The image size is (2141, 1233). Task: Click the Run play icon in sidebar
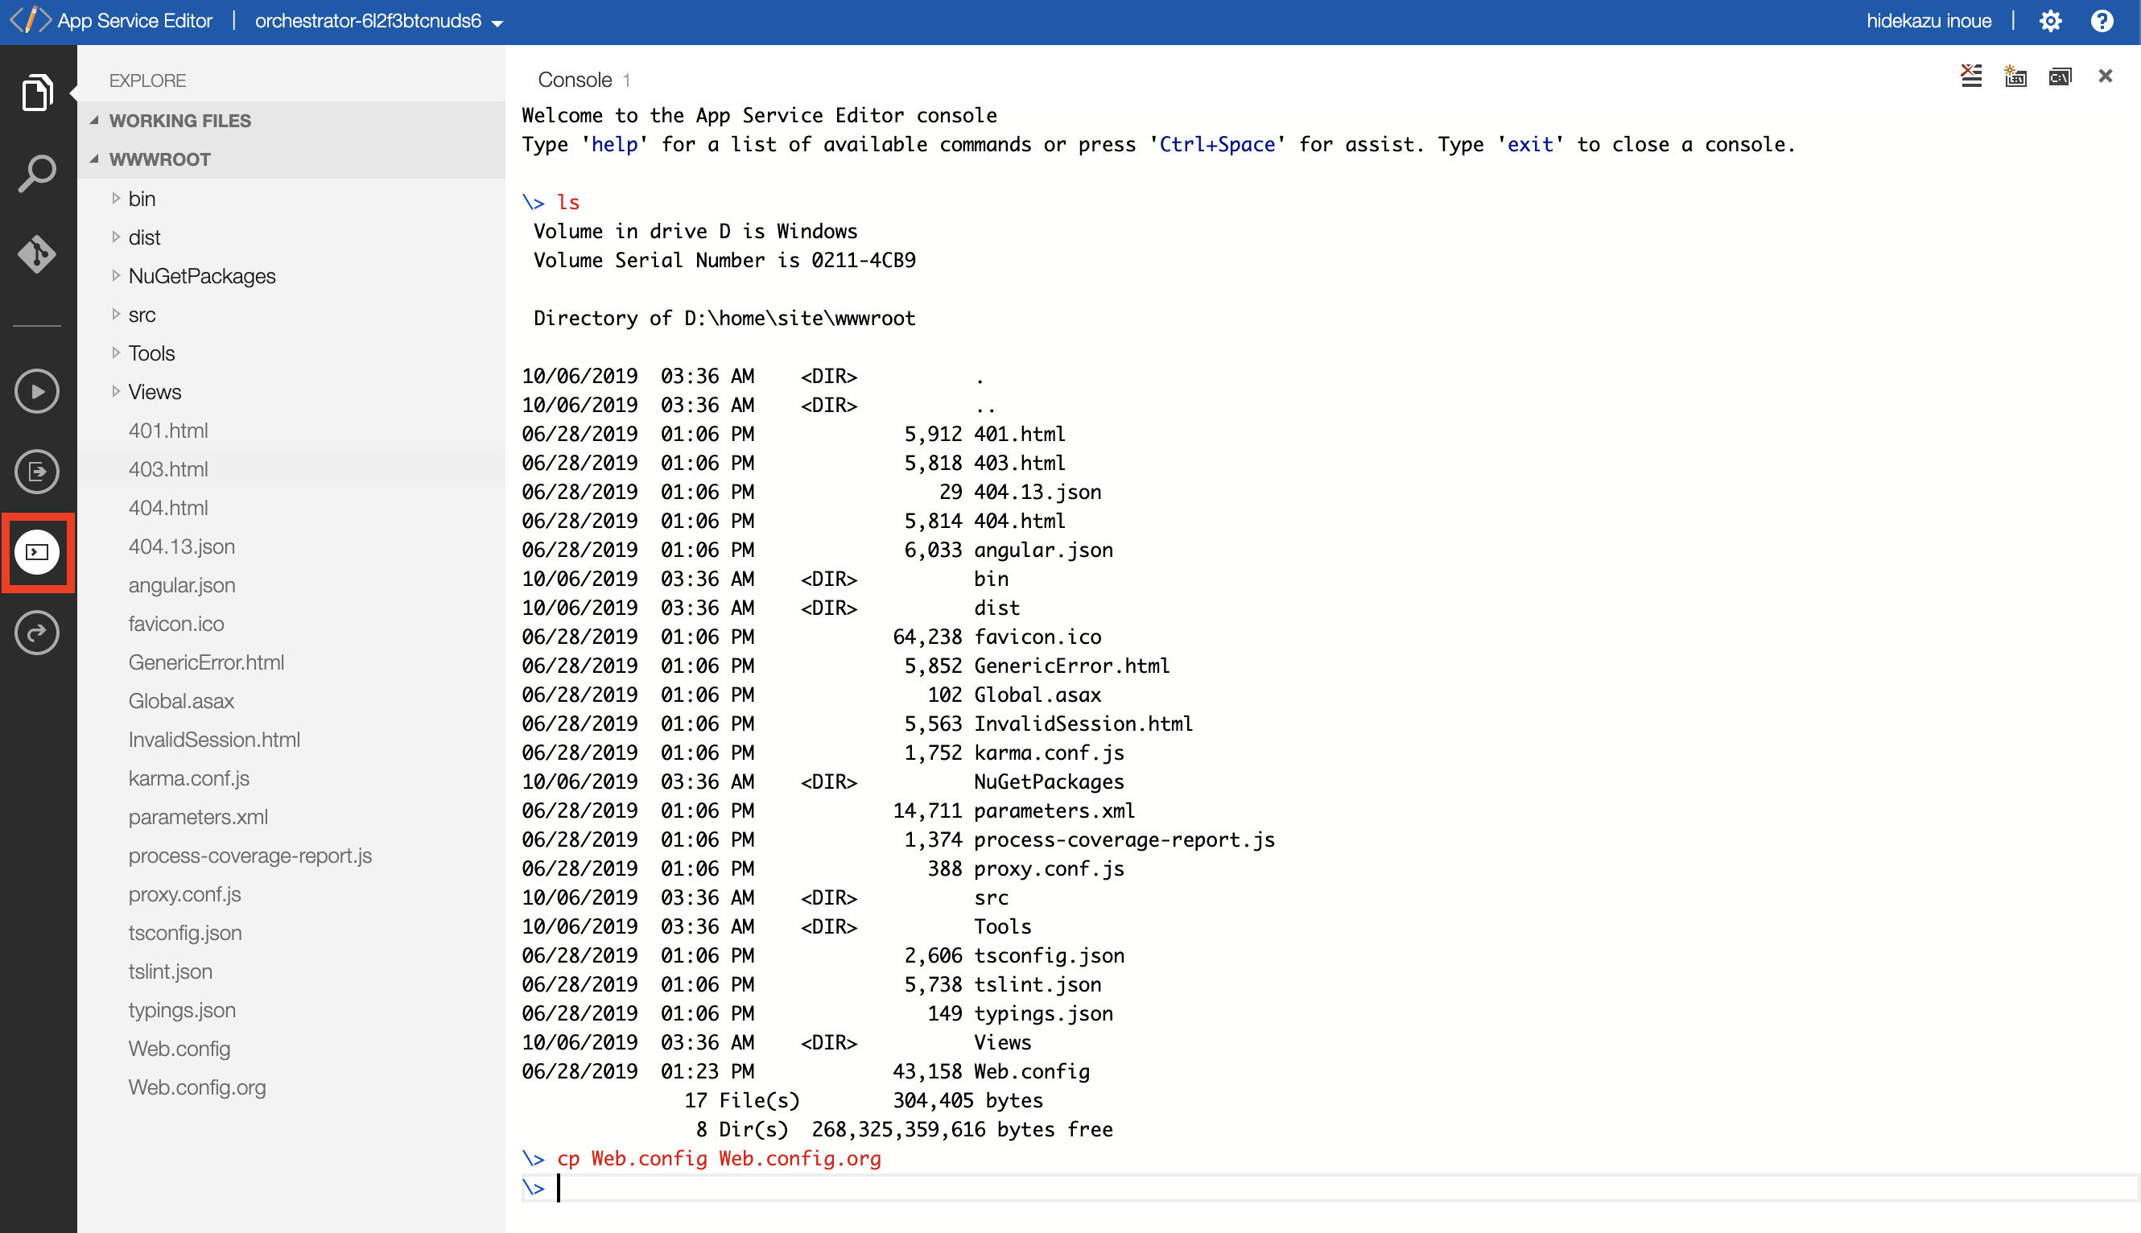tap(36, 391)
